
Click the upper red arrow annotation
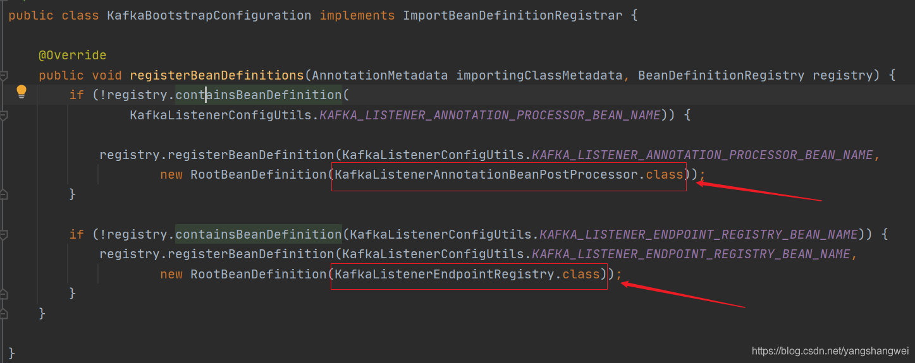(759, 192)
